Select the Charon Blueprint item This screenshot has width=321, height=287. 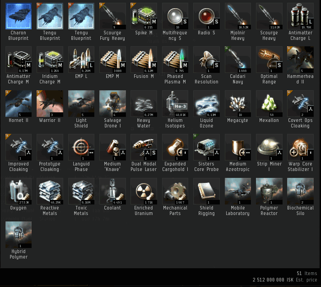(18, 16)
